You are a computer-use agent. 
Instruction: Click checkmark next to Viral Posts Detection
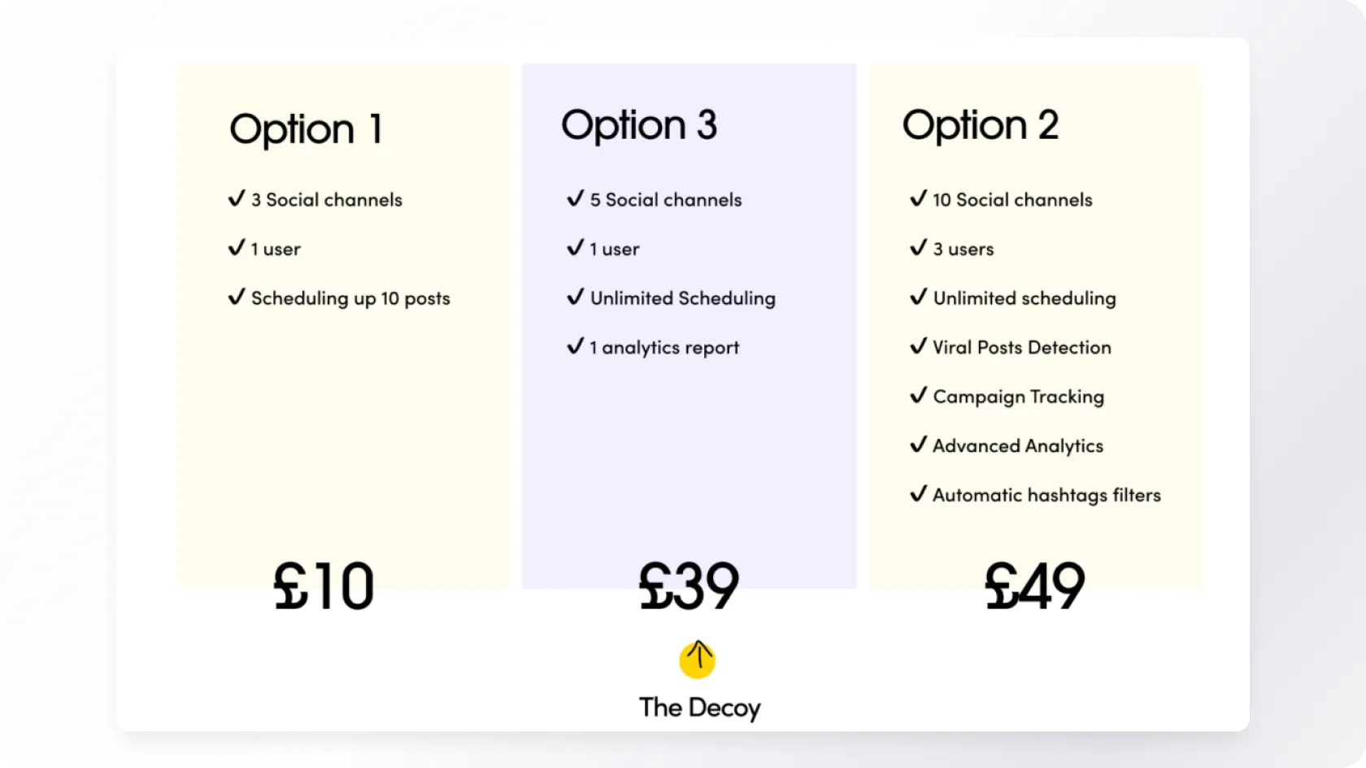pos(918,346)
